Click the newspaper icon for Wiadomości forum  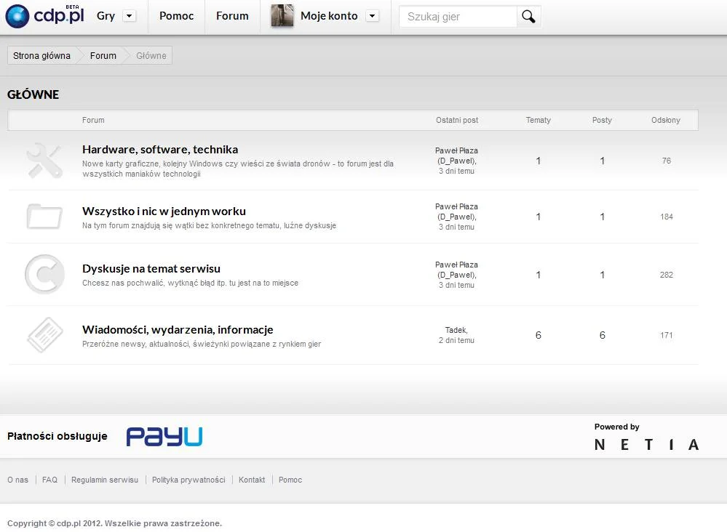pyautogui.click(x=45, y=335)
